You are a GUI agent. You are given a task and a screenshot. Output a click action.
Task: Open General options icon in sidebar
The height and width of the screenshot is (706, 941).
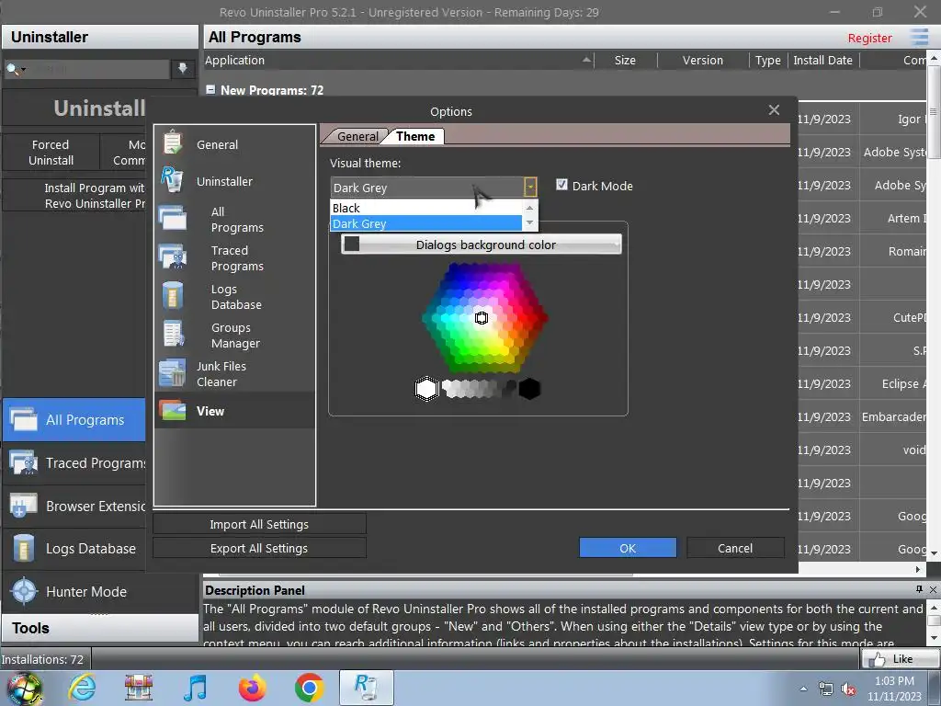tap(173, 142)
